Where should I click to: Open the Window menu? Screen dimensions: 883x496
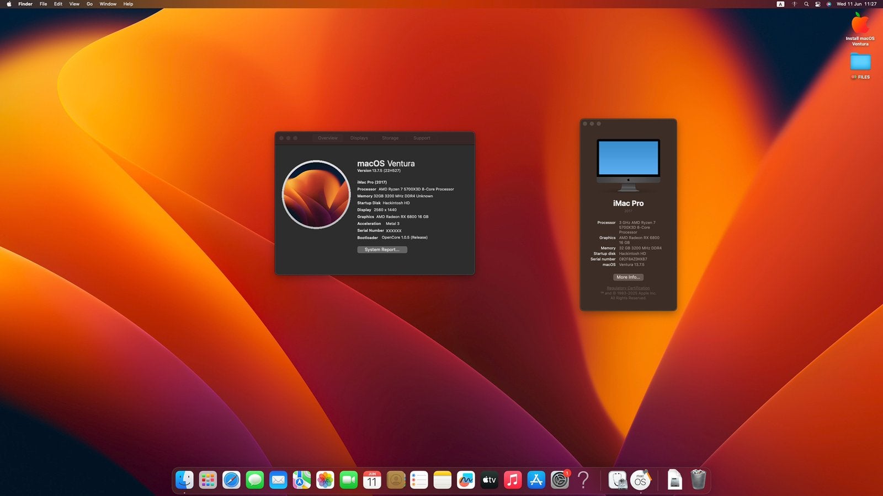[x=108, y=4]
